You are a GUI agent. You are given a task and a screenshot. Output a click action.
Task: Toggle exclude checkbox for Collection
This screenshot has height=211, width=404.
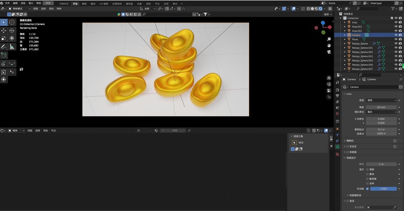tap(392, 18)
